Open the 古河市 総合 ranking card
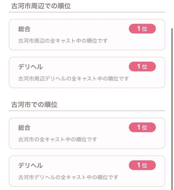Screen dimensions: 174x190 pos(87,133)
